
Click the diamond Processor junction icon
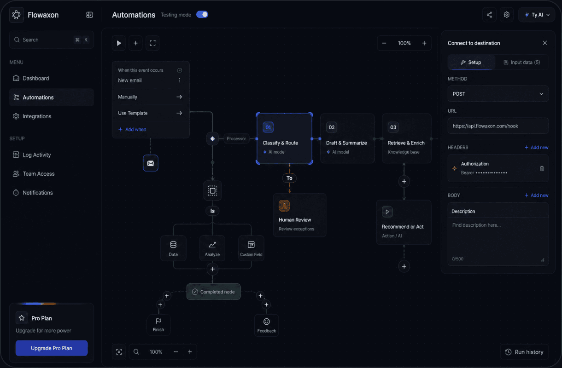[212, 138]
